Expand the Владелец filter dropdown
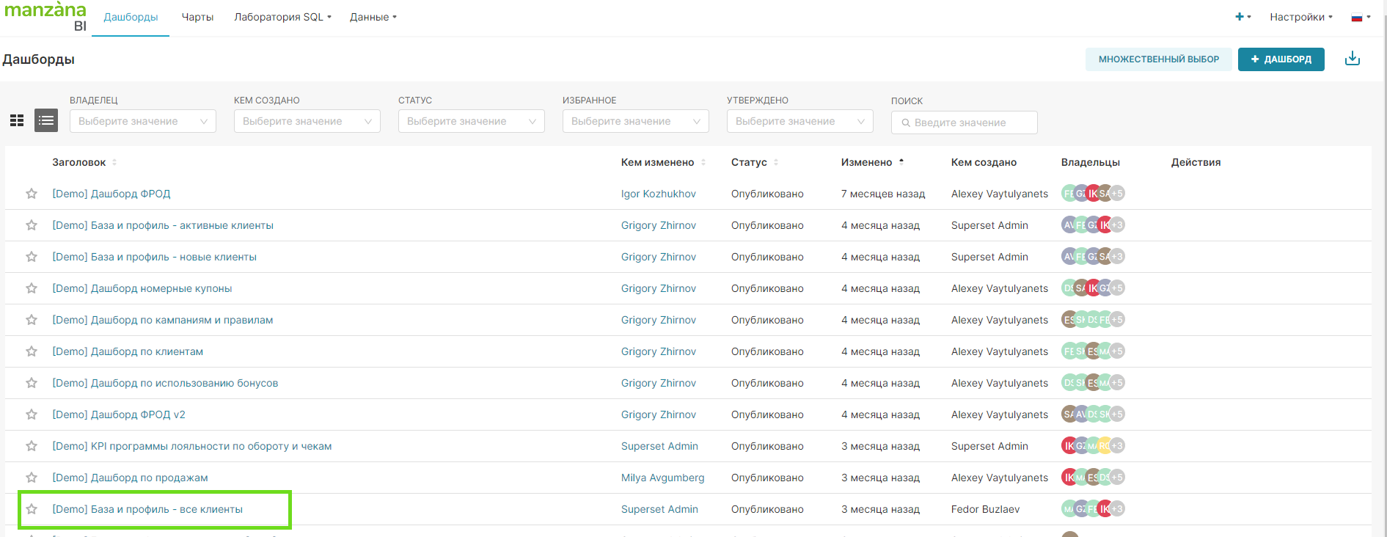Viewport: 1387px width, 537px height. 142,121
